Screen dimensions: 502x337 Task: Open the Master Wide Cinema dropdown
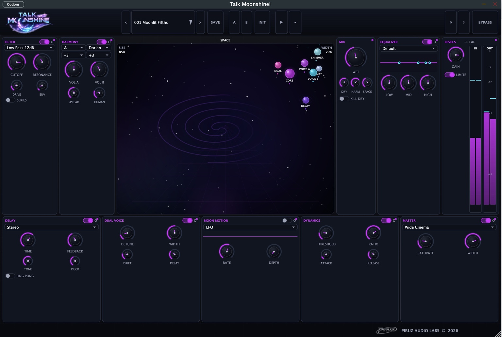pyautogui.click(x=449, y=227)
